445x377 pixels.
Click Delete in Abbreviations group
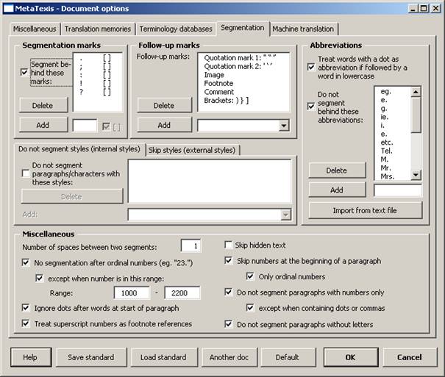(x=337, y=170)
